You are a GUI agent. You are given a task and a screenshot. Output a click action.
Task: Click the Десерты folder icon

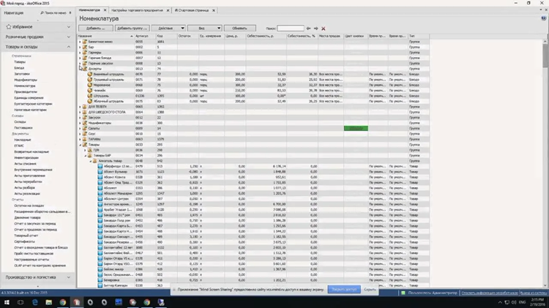pyautogui.click(x=84, y=68)
